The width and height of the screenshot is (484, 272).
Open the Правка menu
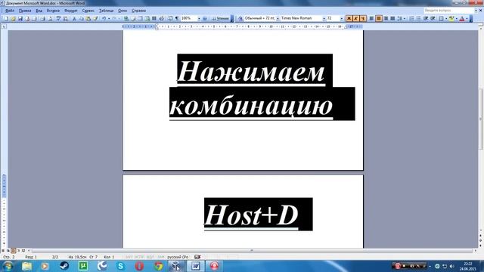25,11
